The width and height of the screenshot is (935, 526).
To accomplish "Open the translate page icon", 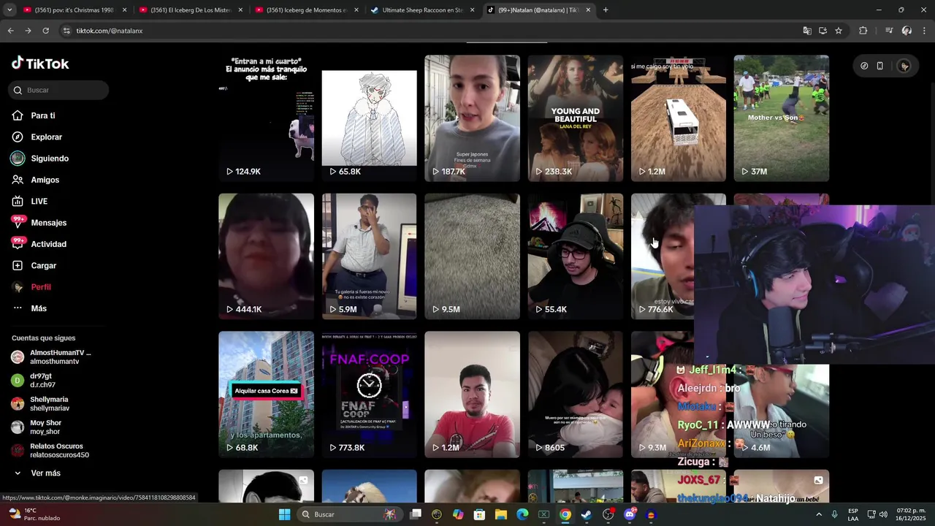I will pos(806,31).
